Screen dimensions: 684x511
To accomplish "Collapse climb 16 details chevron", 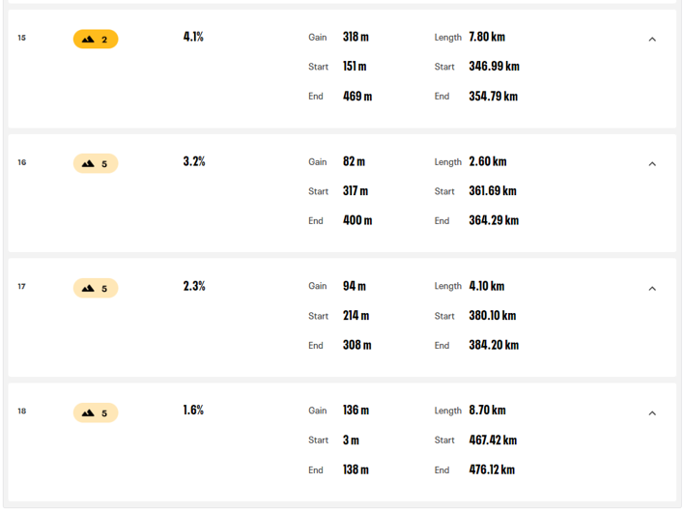I will point(652,164).
